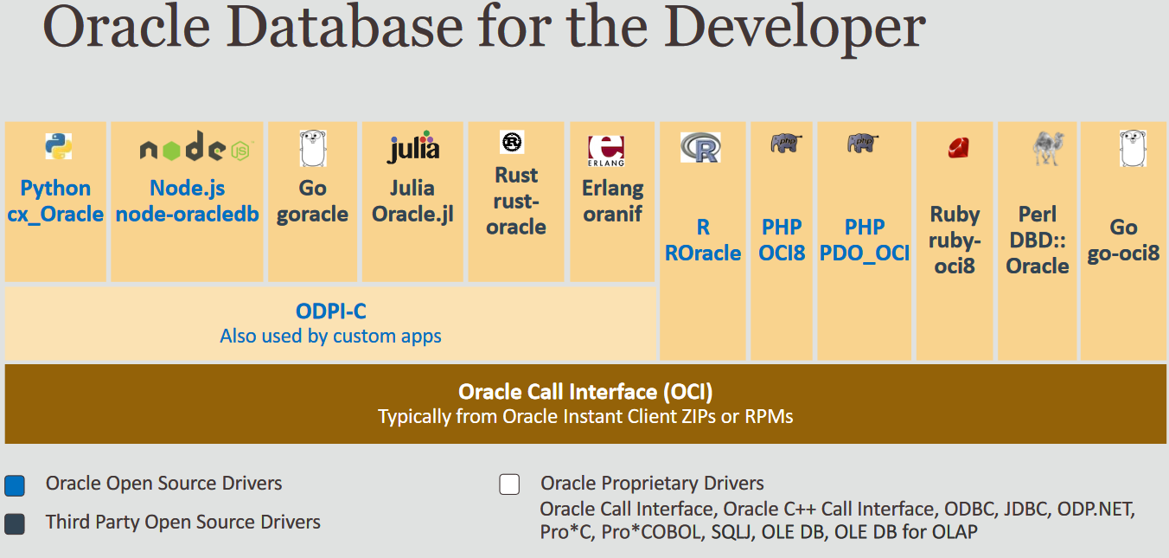Click the Python logo icon

(59, 146)
